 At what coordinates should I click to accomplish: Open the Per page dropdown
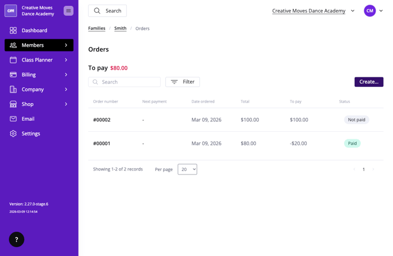coord(187,169)
